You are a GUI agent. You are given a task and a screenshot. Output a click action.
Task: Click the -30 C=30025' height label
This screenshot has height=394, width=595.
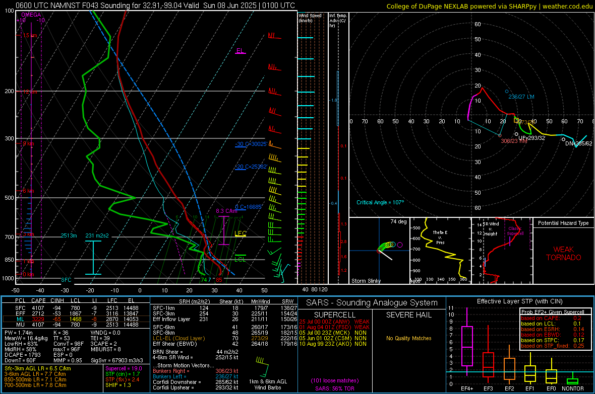pyautogui.click(x=251, y=144)
